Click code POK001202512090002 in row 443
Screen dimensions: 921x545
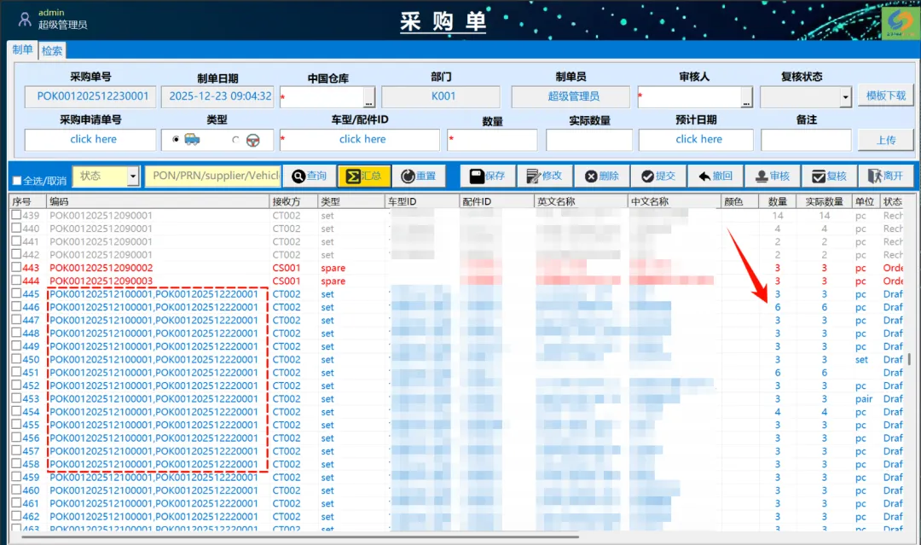(101, 268)
